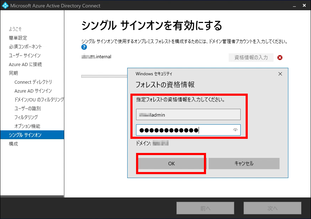
Task: Click the progress bar under forest name
Action: coord(104,76)
